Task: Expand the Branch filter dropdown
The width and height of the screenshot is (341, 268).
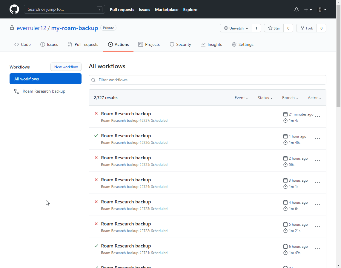Action: pos(290,98)
